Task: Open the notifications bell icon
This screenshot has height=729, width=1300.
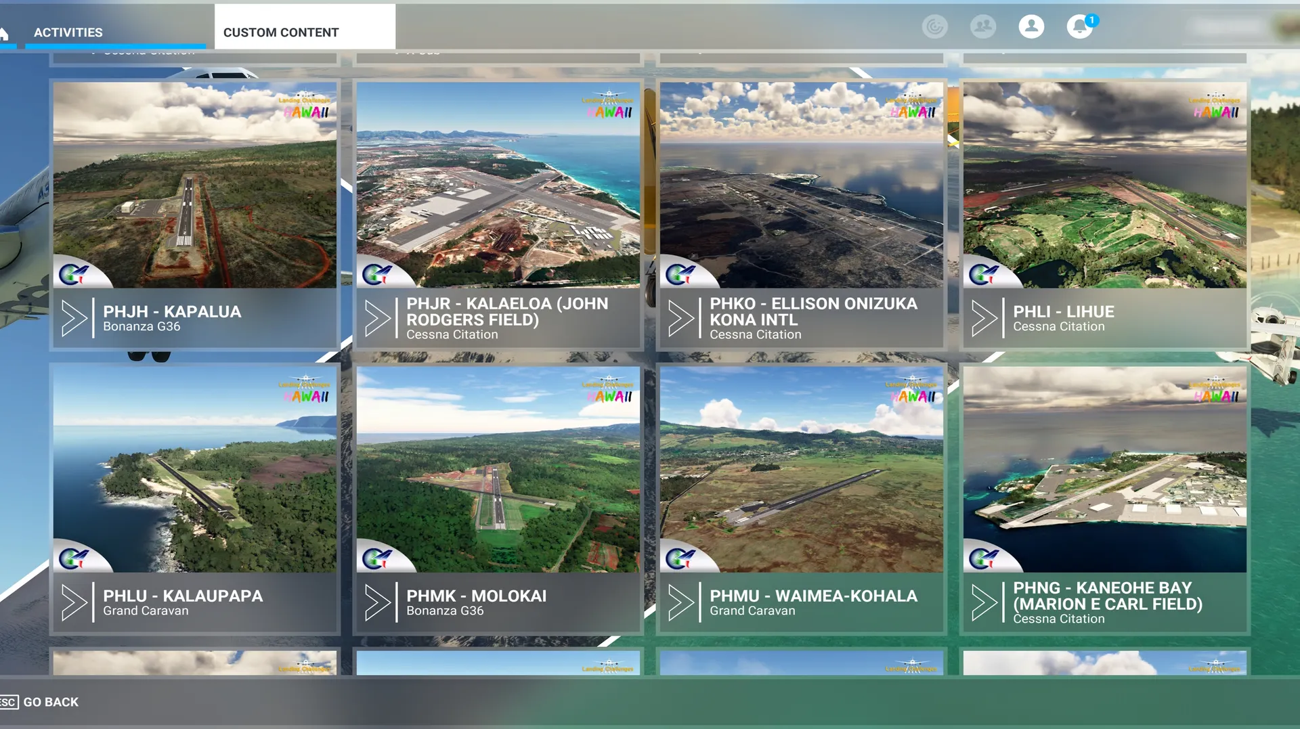Action: (1080, 27)
